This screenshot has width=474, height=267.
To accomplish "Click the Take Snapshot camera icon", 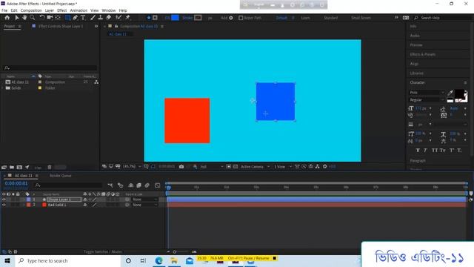I will [181, 166].
